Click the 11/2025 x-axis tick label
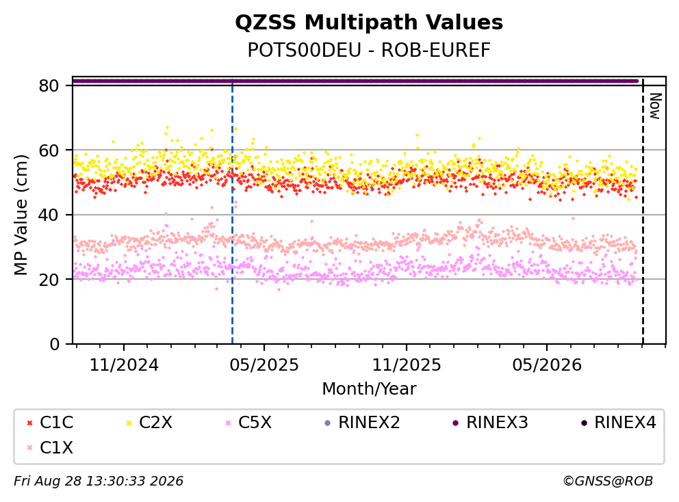Image resolution: width=679 pixels, height=502 pixels. tap(407, 365)
